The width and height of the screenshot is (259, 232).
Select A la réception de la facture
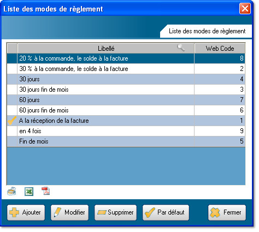click(126, 121)
